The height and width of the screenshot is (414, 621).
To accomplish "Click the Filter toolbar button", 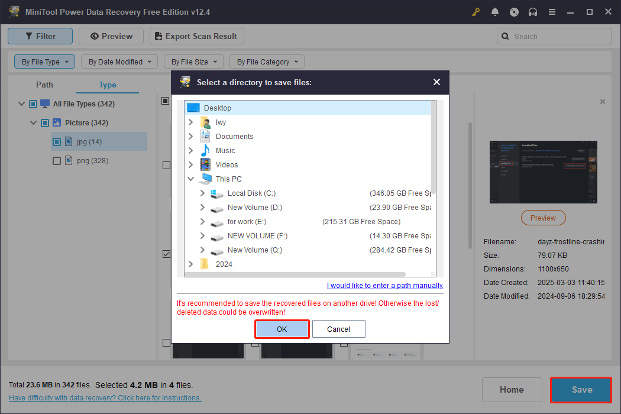I will (40, 36).
